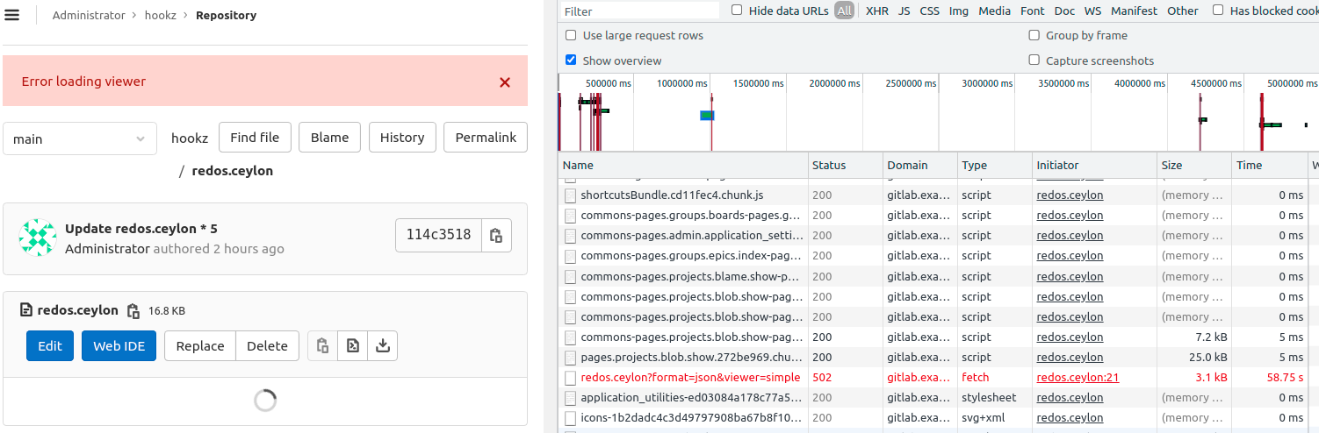Uncheck Show overview option
The width and height of the screenshot is (1319, 433).
point(571,60)
